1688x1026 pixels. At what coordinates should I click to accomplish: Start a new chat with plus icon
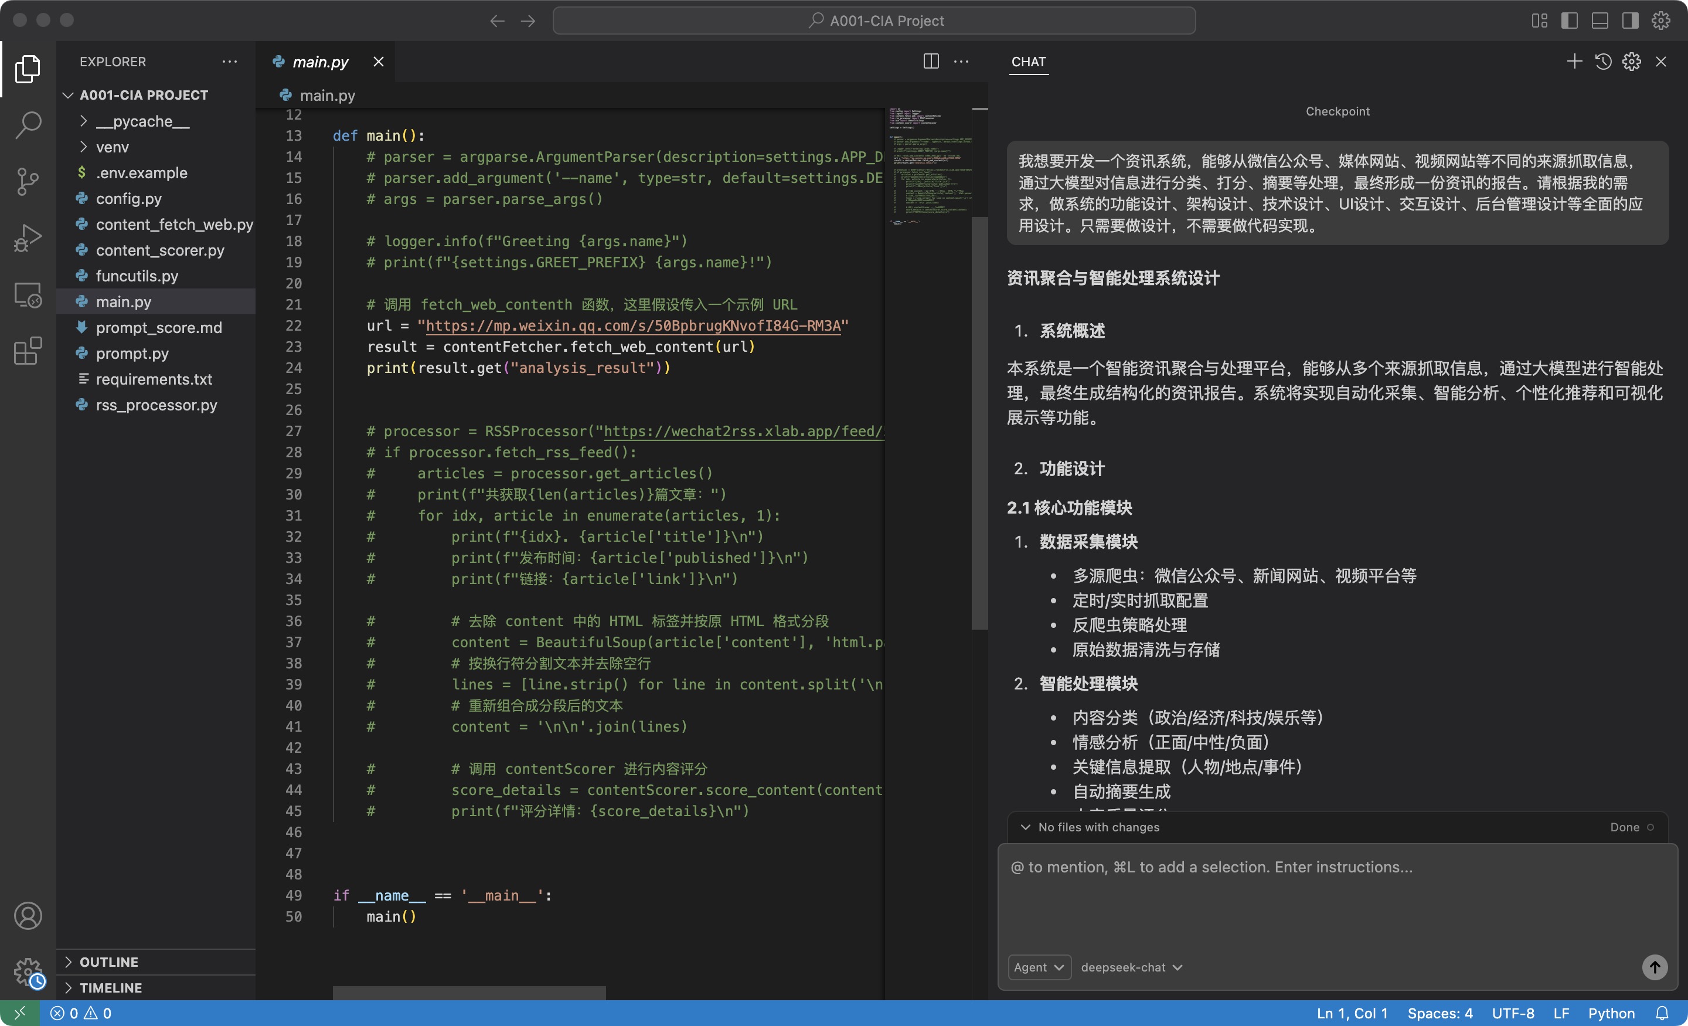pos(1574,62)
